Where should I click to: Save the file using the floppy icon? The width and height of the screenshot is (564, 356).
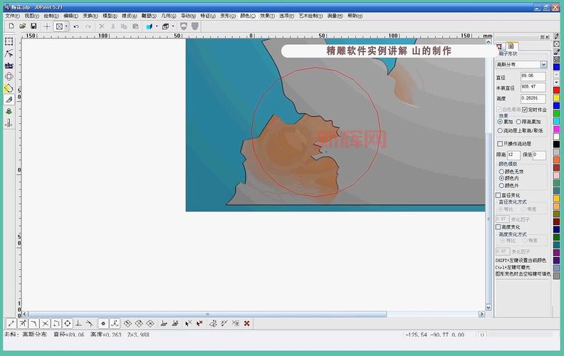33,26
